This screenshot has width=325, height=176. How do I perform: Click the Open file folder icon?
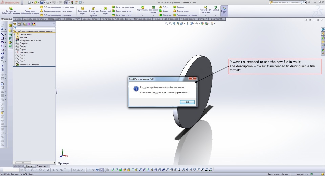[x=36, y=2]
